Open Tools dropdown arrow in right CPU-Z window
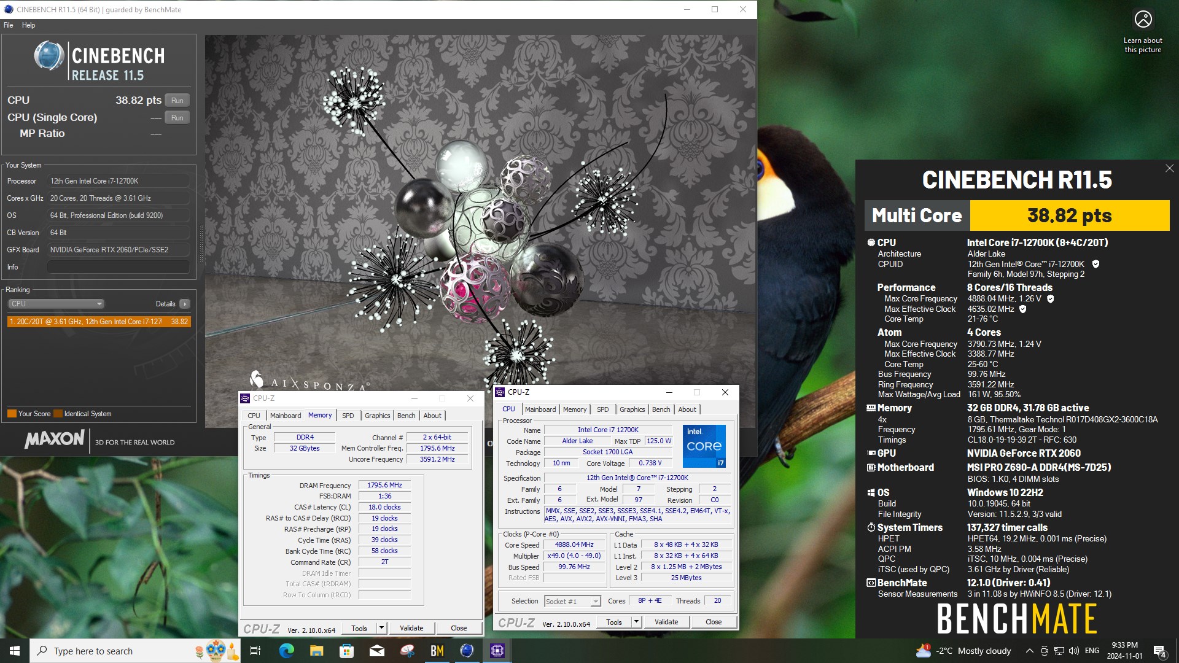Image resolution: width=1179 pixels, height=663 pixels. pyautogui.click(x=636, y=622)
